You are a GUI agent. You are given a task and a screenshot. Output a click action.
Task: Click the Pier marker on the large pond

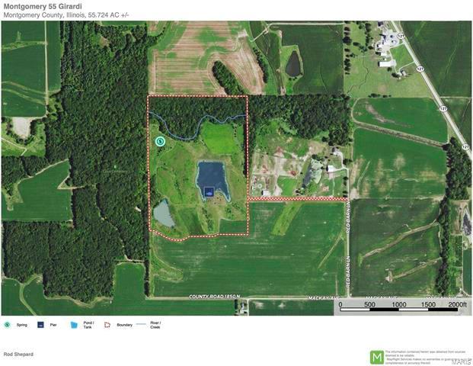208,194
